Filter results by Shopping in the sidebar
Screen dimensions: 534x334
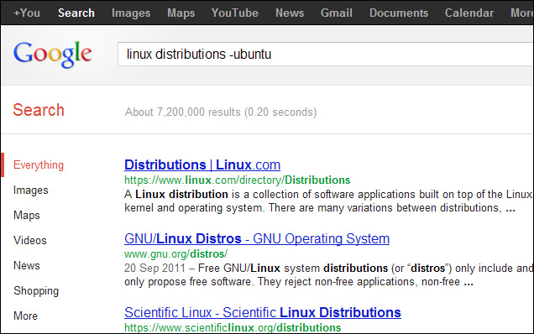pos(36,290)
